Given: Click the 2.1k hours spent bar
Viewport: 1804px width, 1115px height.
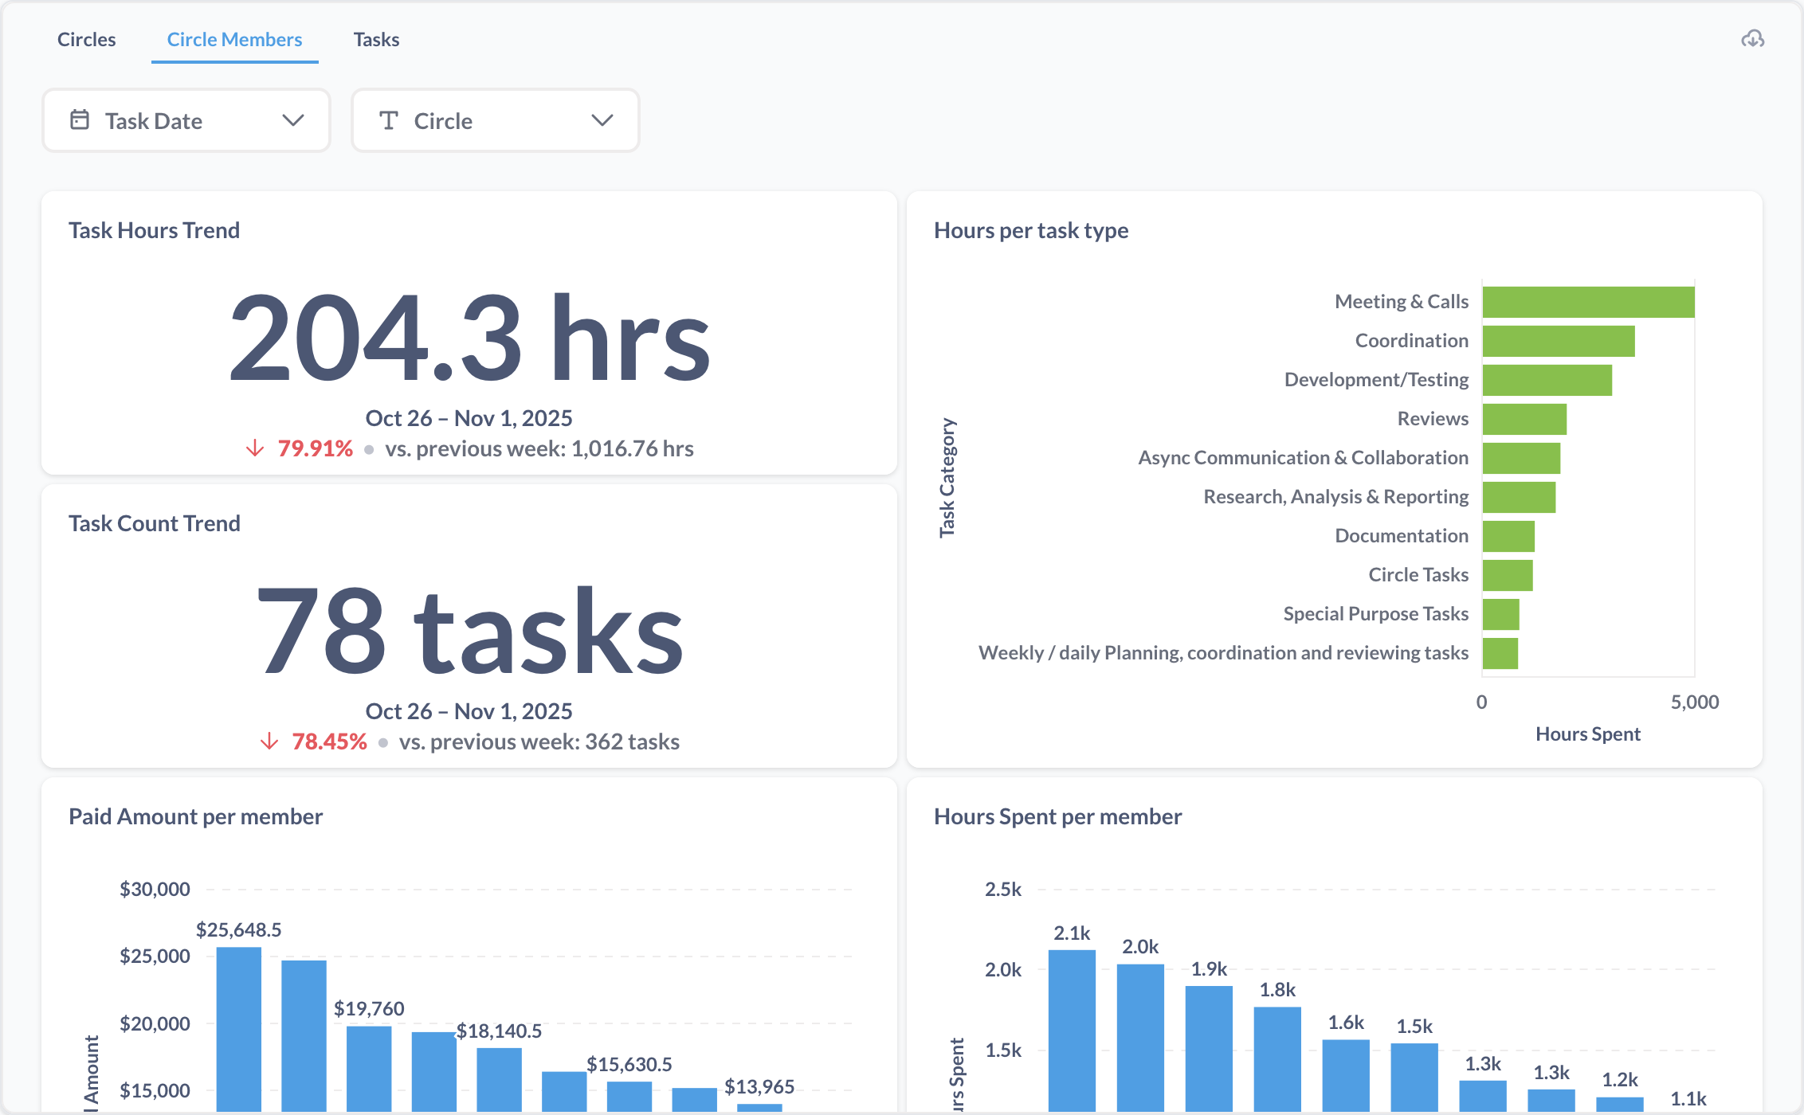Looking at the screenshot, I should (1072, 1031).
